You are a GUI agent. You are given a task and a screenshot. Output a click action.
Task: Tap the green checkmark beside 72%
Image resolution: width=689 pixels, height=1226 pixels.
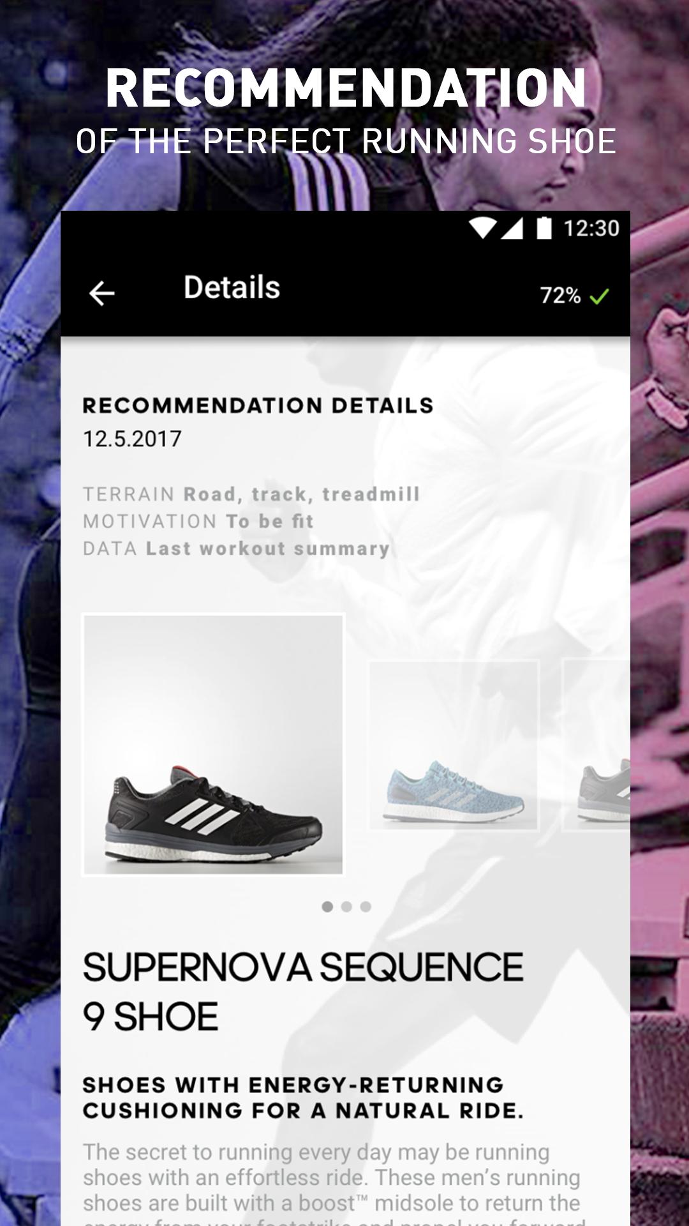(x=599, y=296)
